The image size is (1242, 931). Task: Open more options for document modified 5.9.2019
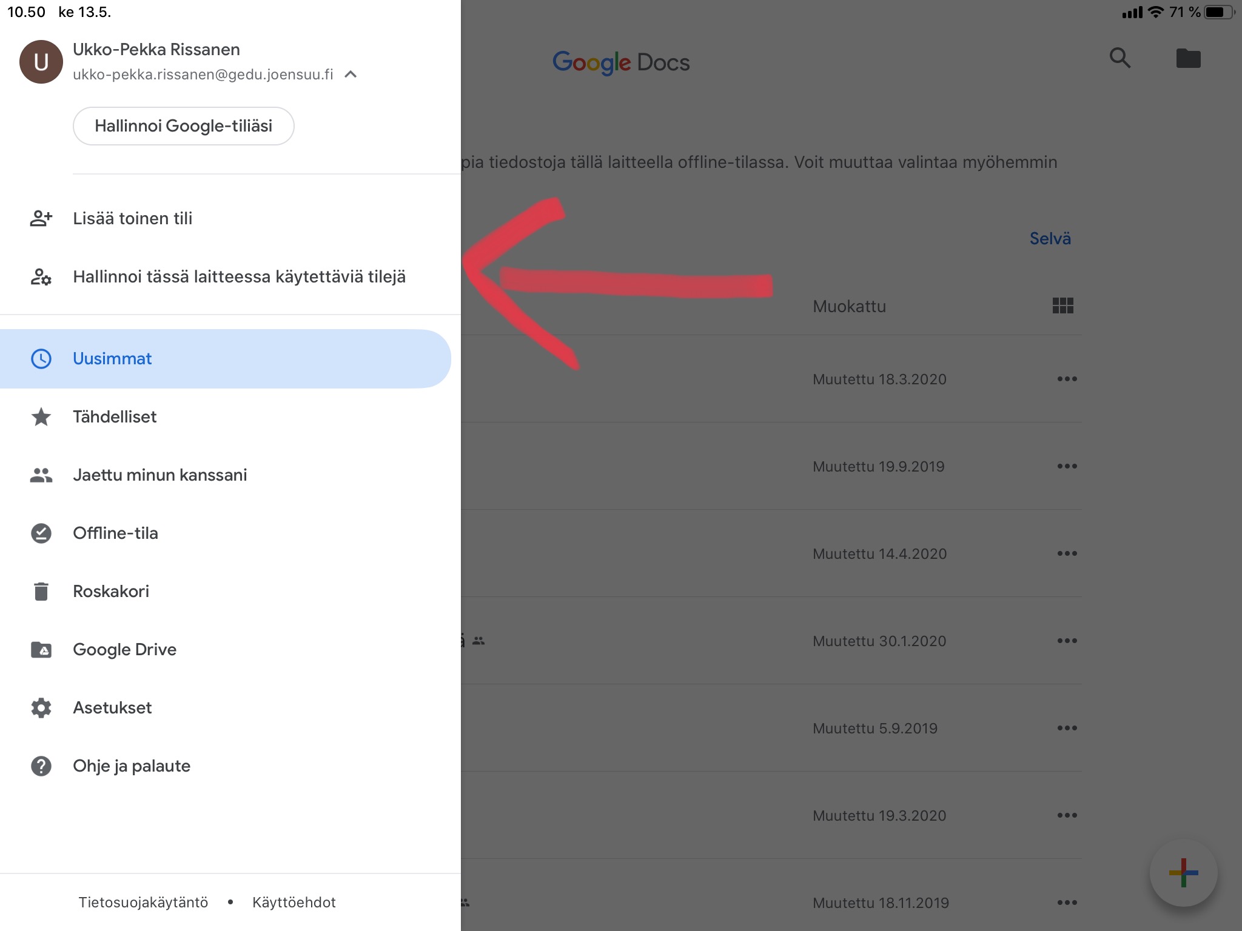pos(1067,728)
